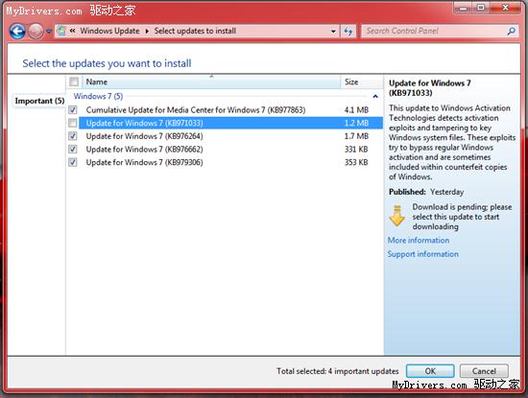The height and width of the screenshot is (398, 528).
Task: Click the refresh button beside address bar
Action: pyautogui.click(x=348, y=32)
